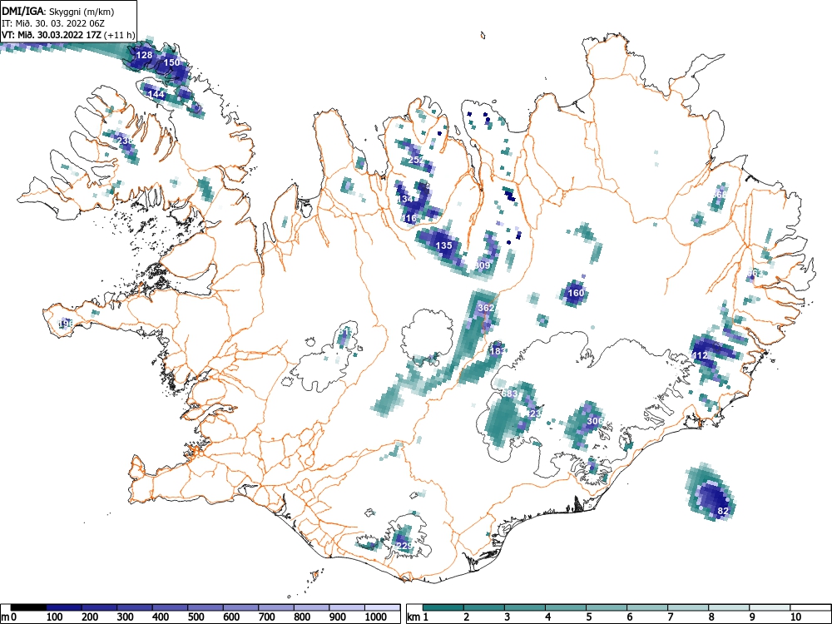Pick the '323' visibility number
The height and width of the screenshot is (624, 832).
532,414
